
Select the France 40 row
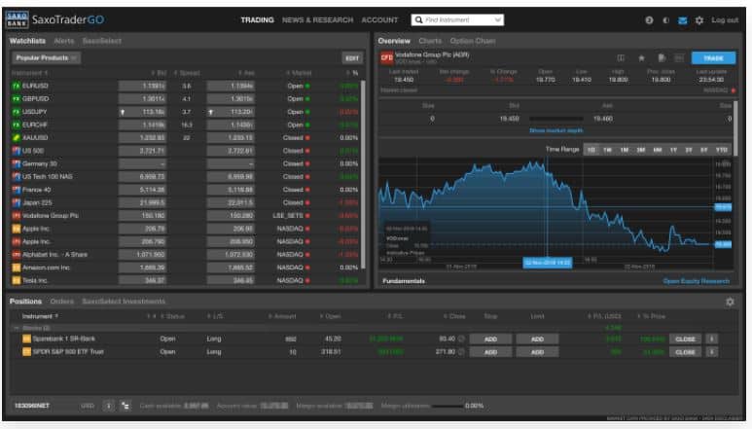[185, 190]
